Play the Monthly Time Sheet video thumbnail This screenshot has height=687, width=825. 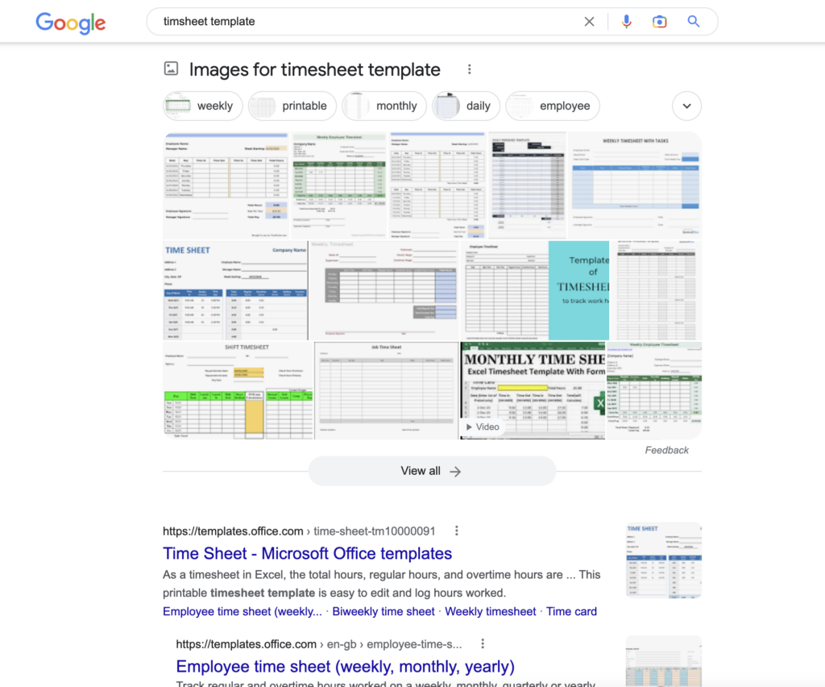pos(532,389)
